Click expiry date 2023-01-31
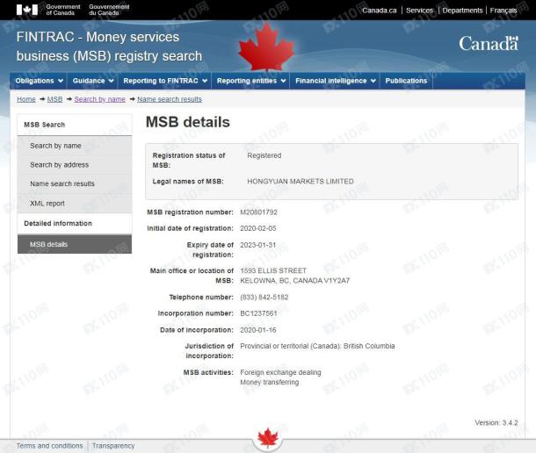The width and height of the screenshot is (536, 453). (x=257, y=245)
